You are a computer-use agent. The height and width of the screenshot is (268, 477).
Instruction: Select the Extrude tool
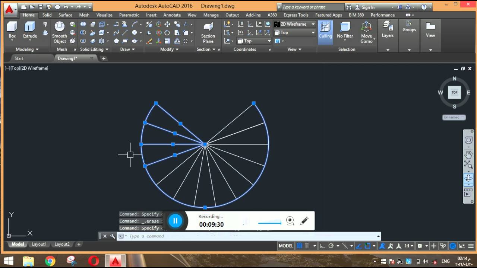pos(30,30)
